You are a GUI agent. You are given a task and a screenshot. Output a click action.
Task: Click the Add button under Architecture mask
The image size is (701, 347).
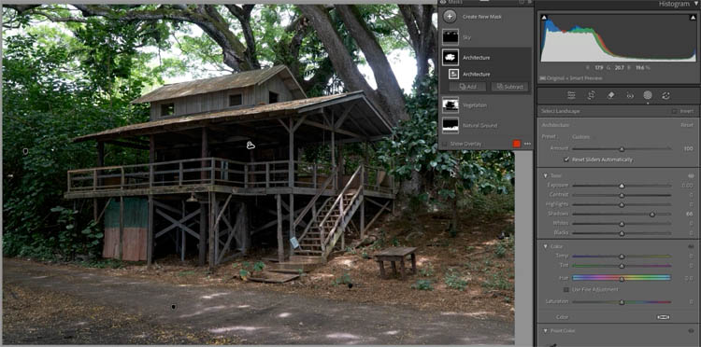tap(467, 87)
